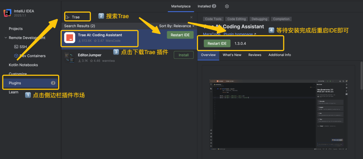Screen dimensions: 363x159
Task: Collapse the Remote Development section
Action: [6, 38]
